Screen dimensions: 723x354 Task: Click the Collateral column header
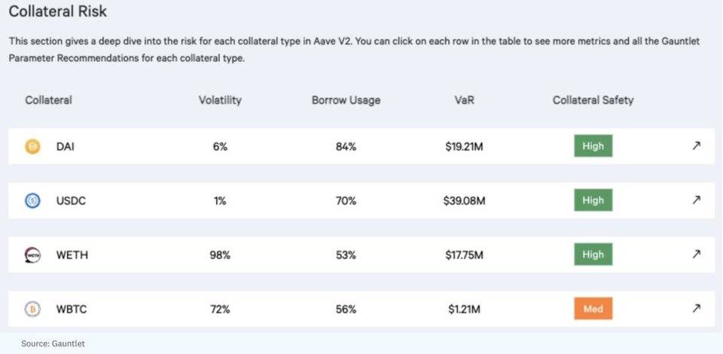pos(48,100)
